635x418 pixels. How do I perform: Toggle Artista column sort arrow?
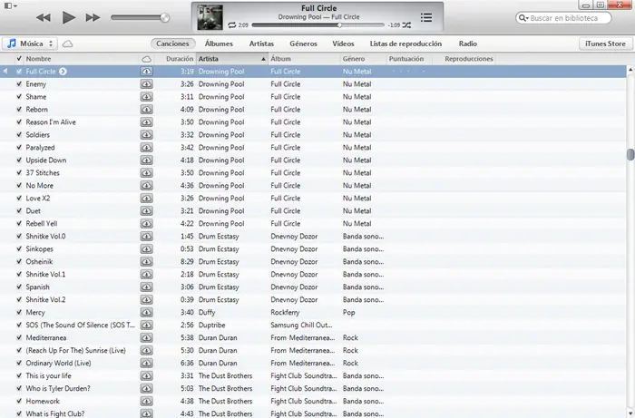tap(263, 59)
